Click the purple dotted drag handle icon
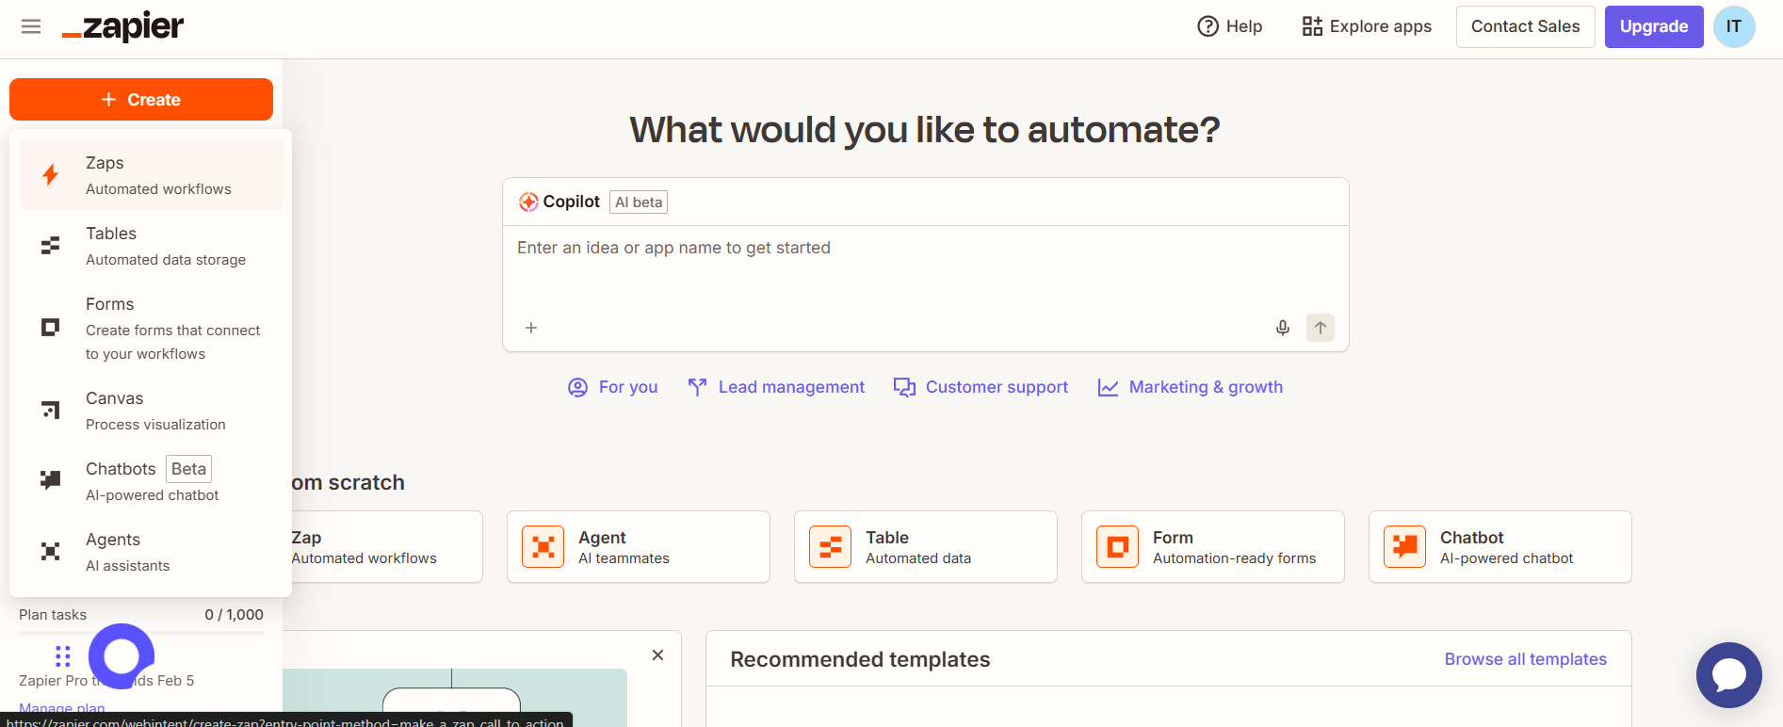 pos(63,656)
